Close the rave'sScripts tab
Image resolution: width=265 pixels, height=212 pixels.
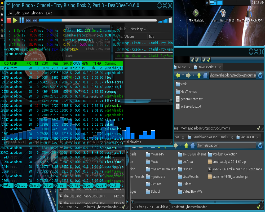(220, 67)
